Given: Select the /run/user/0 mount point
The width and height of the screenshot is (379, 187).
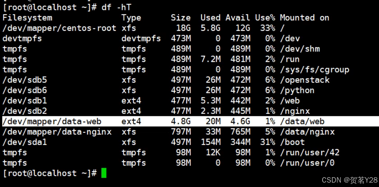Looking at the screenshot, I should tap(307, 163).
